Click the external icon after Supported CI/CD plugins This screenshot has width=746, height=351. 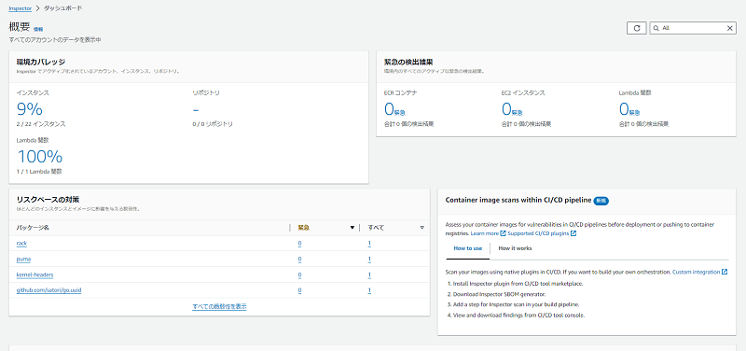(x=573, y=233)
